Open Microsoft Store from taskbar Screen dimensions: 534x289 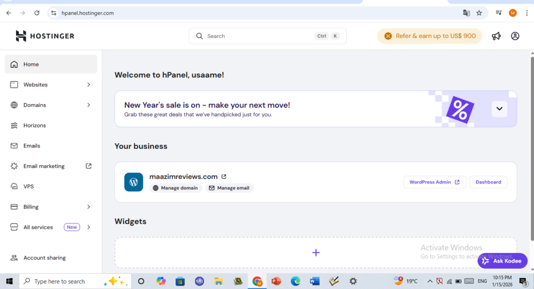tap(180, 281)
